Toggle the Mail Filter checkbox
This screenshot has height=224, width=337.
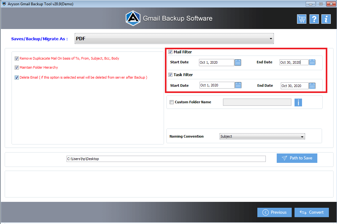[171, 52]
